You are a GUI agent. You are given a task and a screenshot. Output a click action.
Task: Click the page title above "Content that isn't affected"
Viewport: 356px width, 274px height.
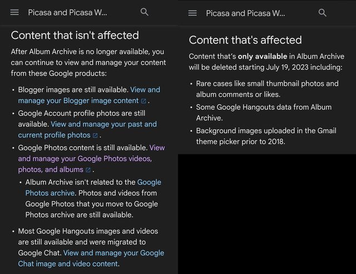click(x=67, y=12)
